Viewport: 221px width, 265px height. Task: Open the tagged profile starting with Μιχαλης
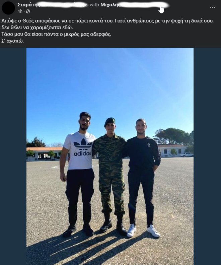(134, 5)
